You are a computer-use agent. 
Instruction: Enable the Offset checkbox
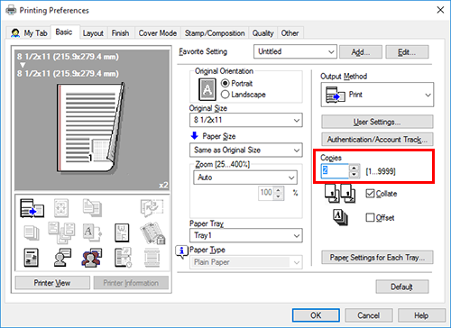(x=370, y=217)
